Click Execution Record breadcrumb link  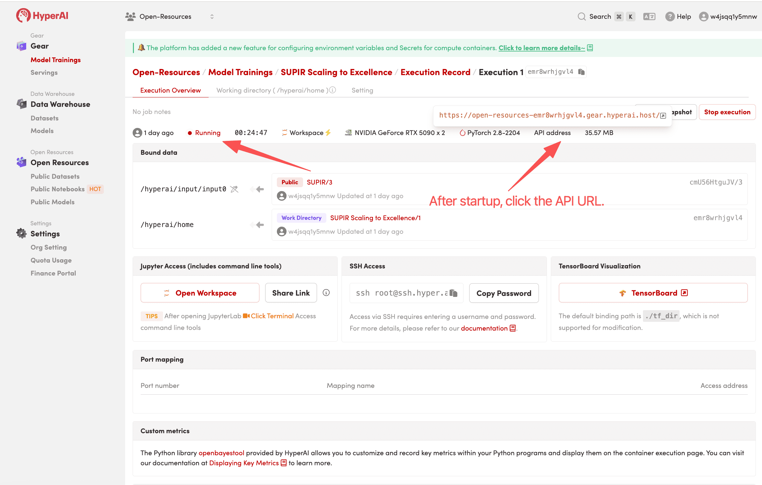point(435,72)
